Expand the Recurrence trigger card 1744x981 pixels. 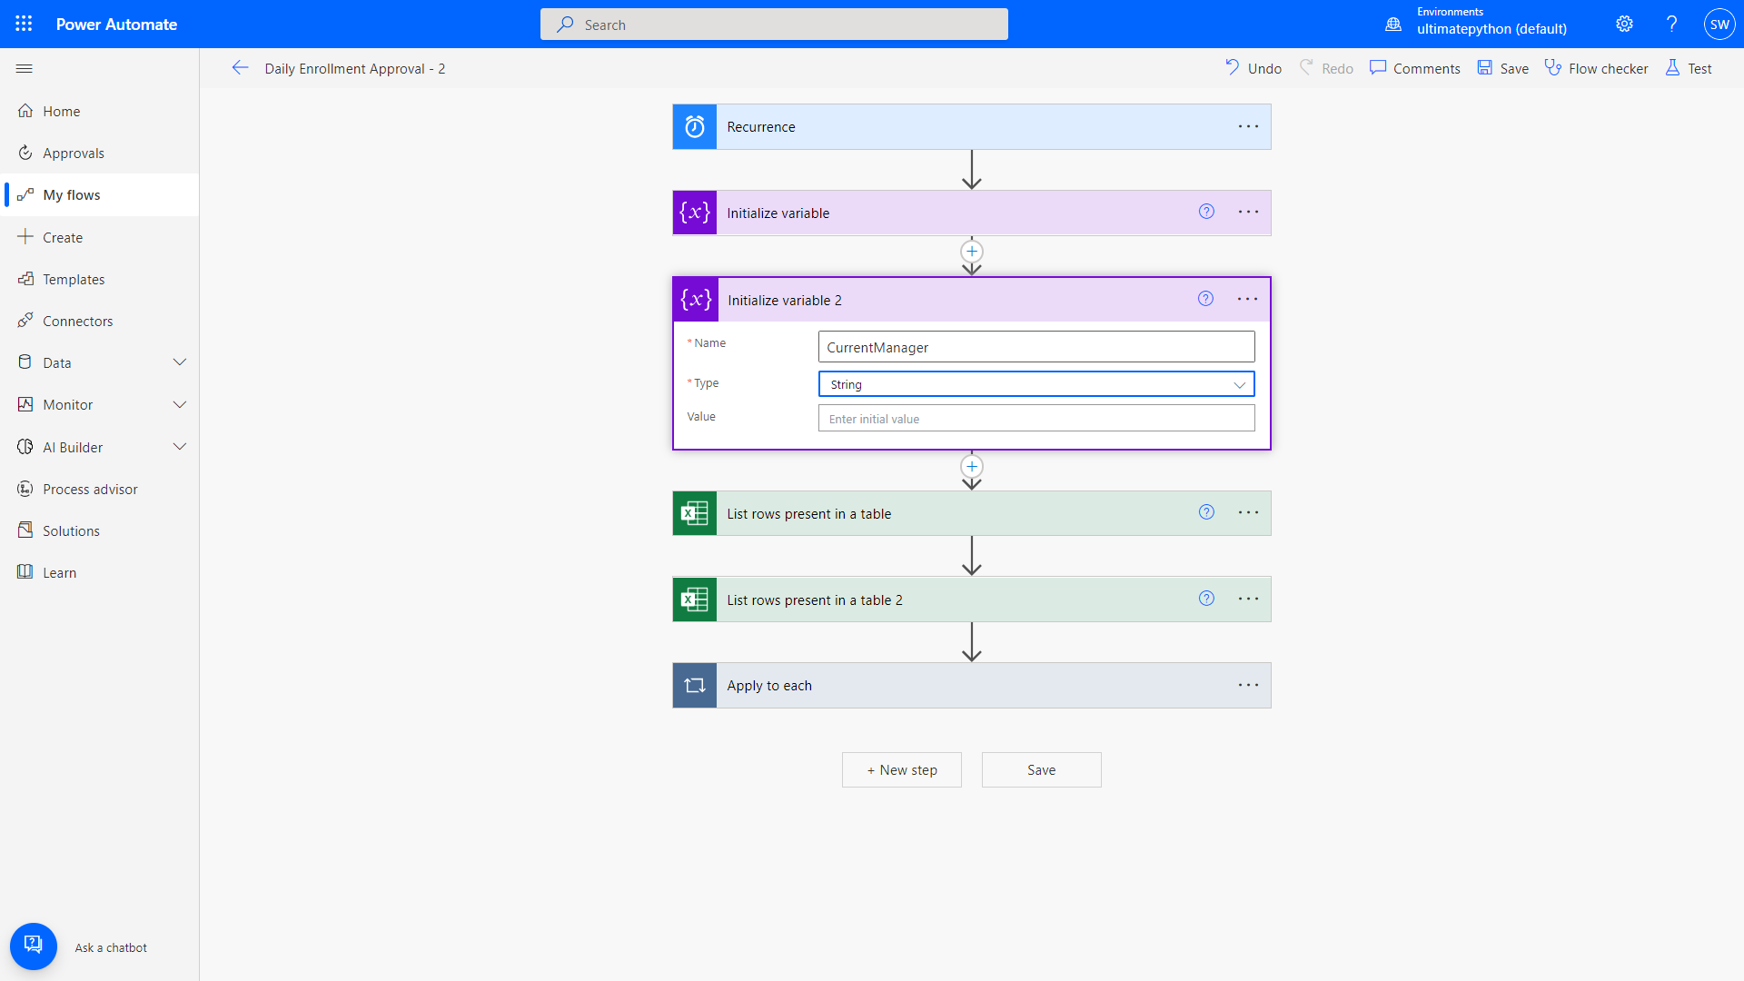[972, 127]
